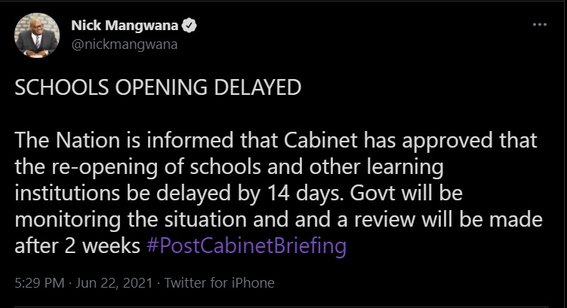Open the Twitter for iPhone source label

pyautogui.click(x=219, y=283)
